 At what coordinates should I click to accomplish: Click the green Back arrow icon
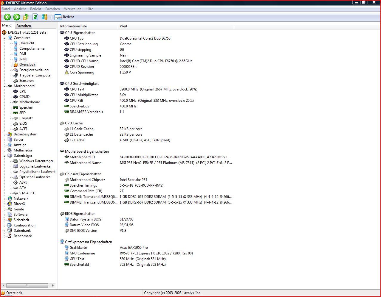click(7, 17)
